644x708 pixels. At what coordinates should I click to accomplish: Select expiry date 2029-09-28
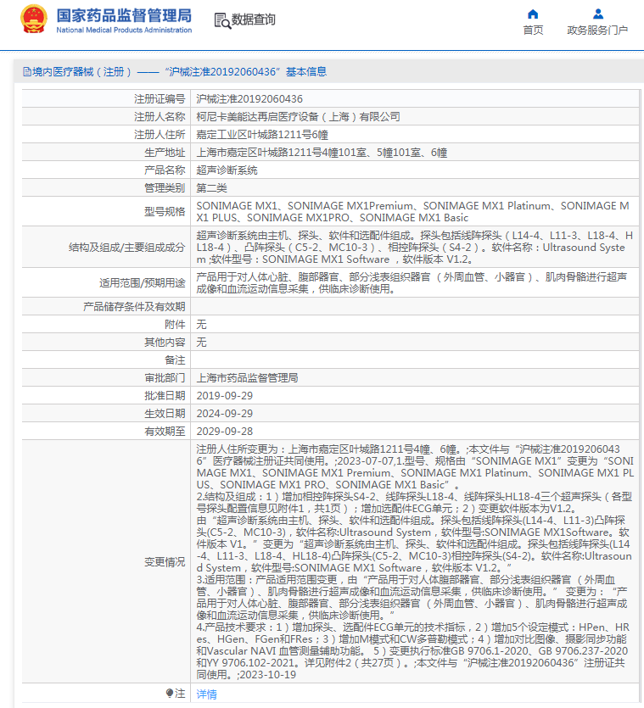225,432
